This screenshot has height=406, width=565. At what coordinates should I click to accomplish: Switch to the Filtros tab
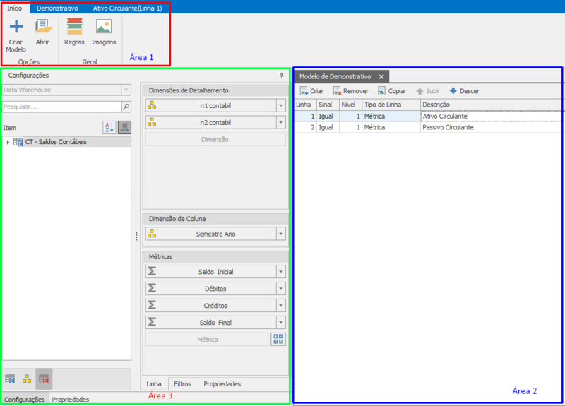[182, 384]
